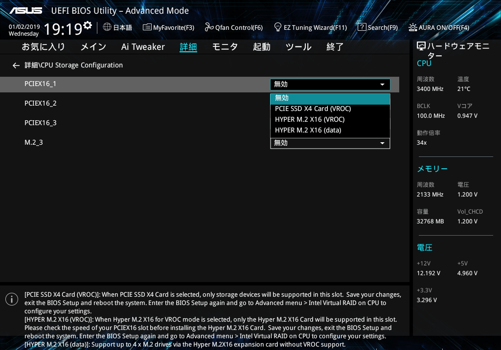The height and width of the screenshot is (350, 501).
Task: Expand the M.2_3 dropdown
Action: (x=382, y=143)
